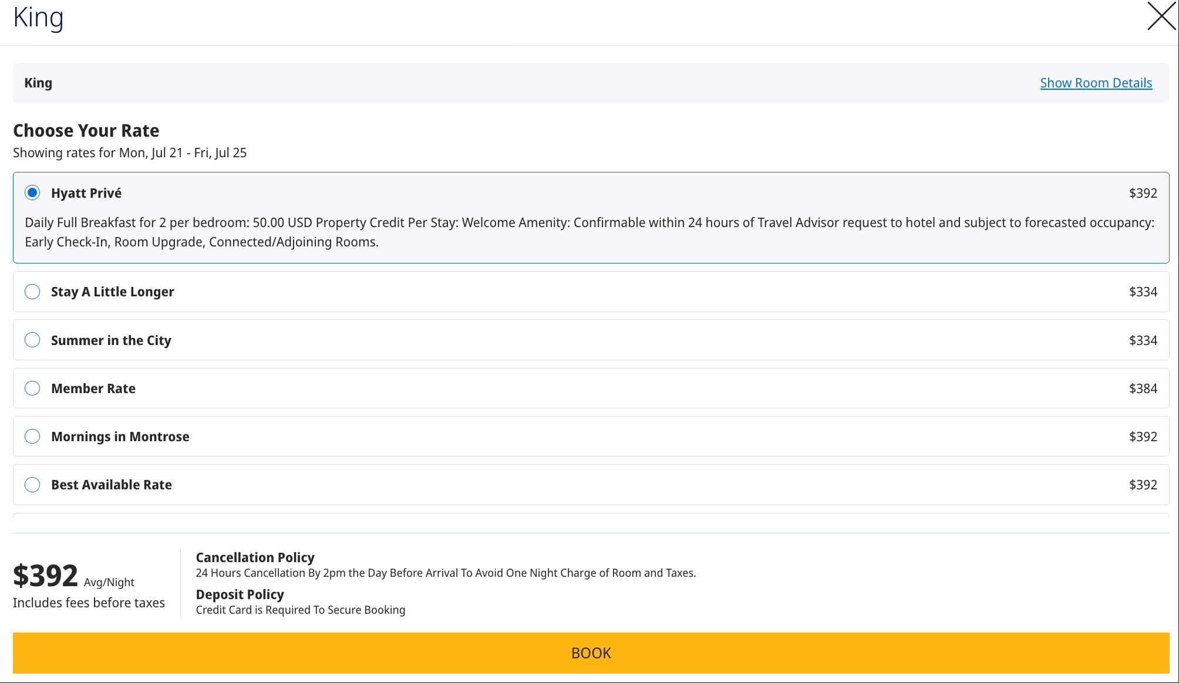Click the 24 Hours Cancellation policy text
This screenshot has height=683, width=1179.
click(446, 573)
